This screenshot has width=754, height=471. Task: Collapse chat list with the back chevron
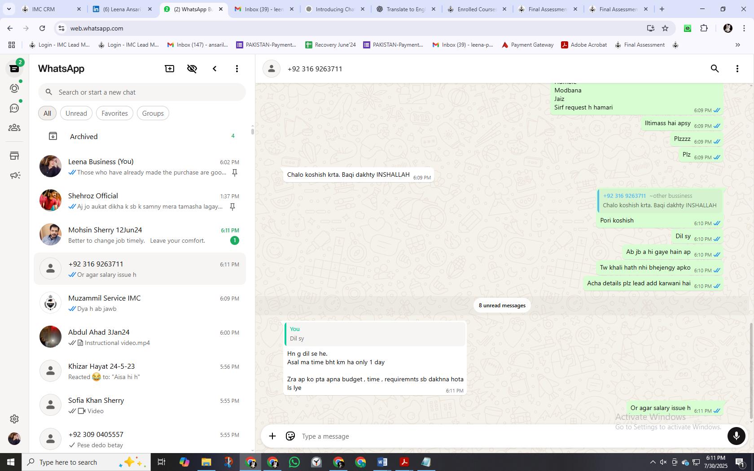(215, 69)
